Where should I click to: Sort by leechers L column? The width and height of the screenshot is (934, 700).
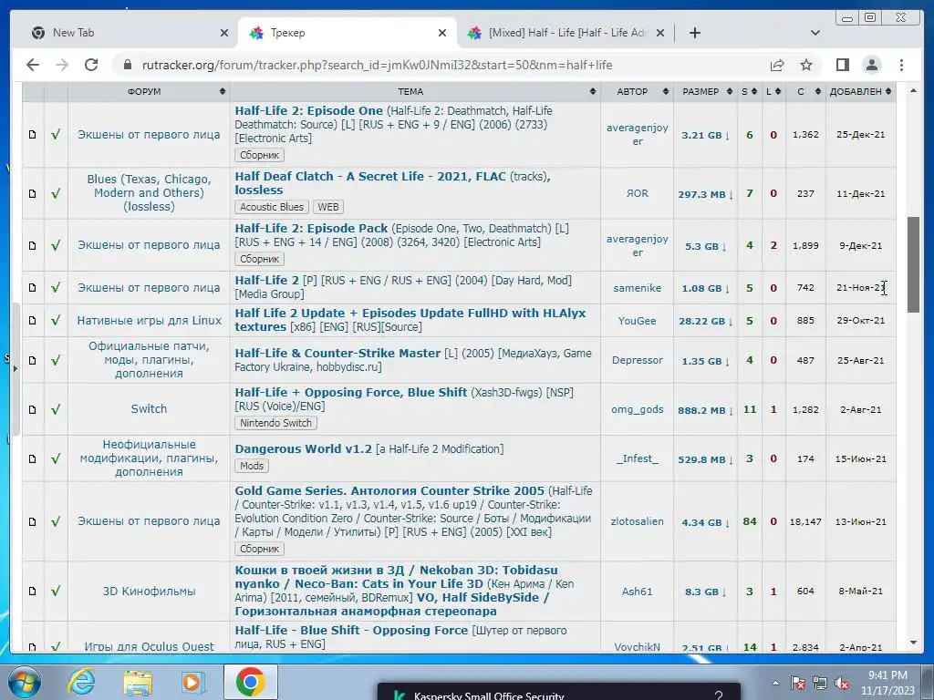pos(773,92)
